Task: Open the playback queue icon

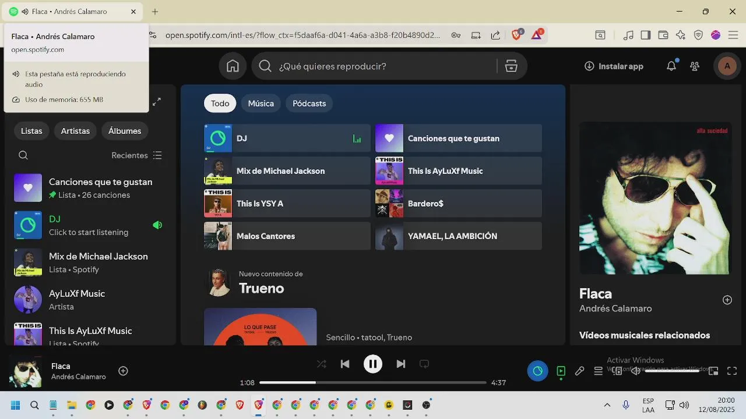Action: coord(598,371)
